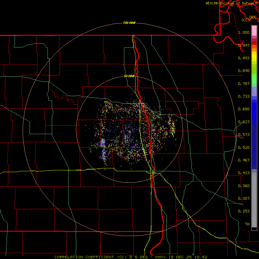Click the 0.840 color scale label
Image resolution: width=259 pixels, height=259 pixels.
coord(244,71)
